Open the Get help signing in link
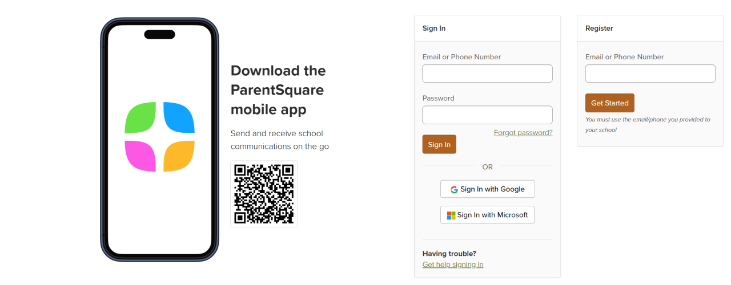Screen dimensions: 731x285 tap(453, 264)
